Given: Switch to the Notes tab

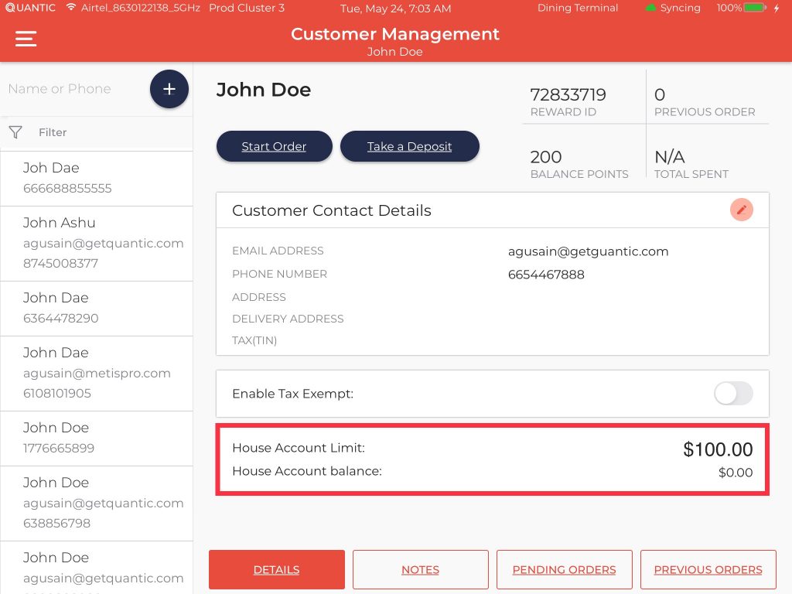Looking at the screenshot, I should (x=420, y=570).
